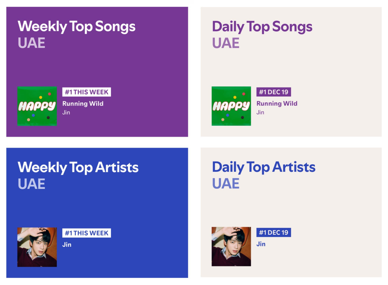The image size is (388, 285).
Task: Click the UAE label under Daily Top Artists
Action: click(x=226, y=184)
